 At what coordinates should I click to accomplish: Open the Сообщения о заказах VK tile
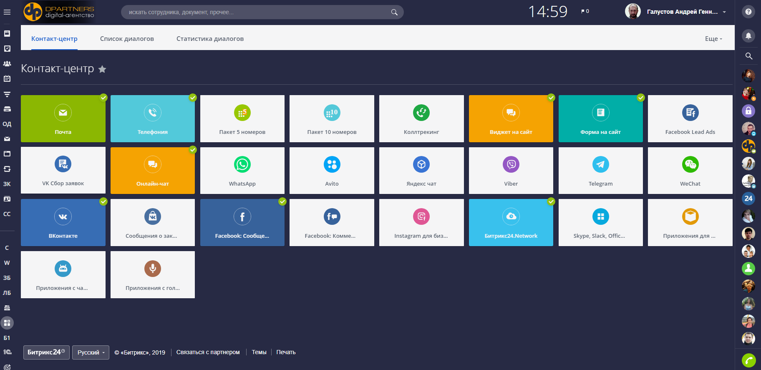click(153, 222)
